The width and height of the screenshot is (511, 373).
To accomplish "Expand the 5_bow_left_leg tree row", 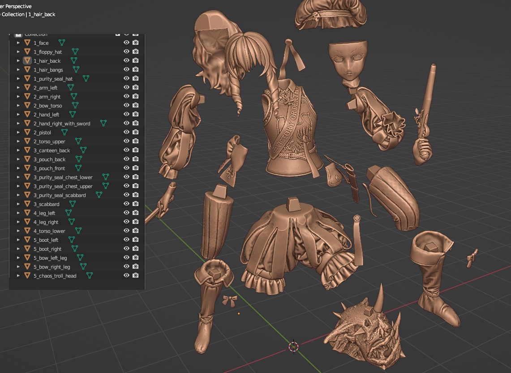I will coord(18,257).
